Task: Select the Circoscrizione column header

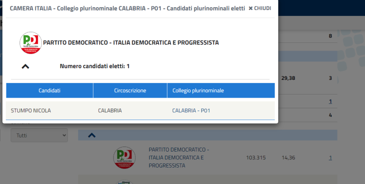Action: click(130, 90)
